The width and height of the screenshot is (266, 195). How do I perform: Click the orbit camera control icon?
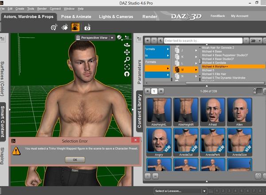coord(127,45)
